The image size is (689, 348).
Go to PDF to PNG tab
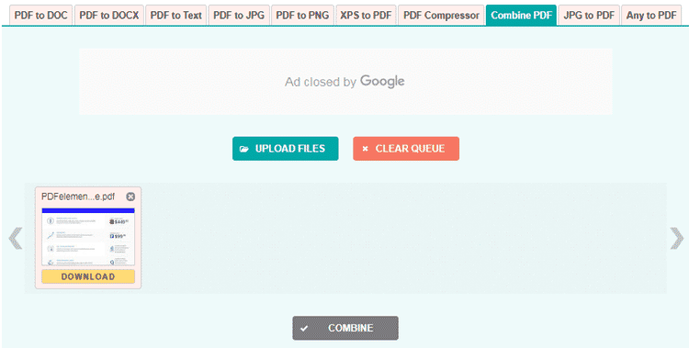302,16
